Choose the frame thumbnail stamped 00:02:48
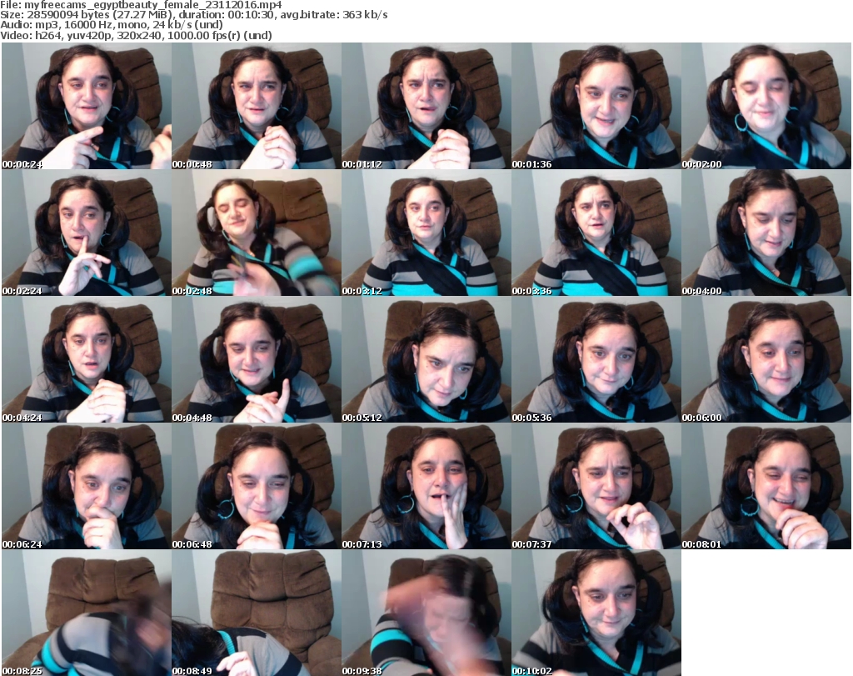 pyautogui.click(x=257, y=233)
